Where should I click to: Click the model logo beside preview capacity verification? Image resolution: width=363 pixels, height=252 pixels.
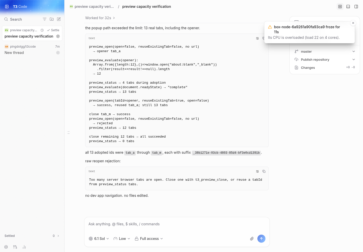[x=58, y=36]
